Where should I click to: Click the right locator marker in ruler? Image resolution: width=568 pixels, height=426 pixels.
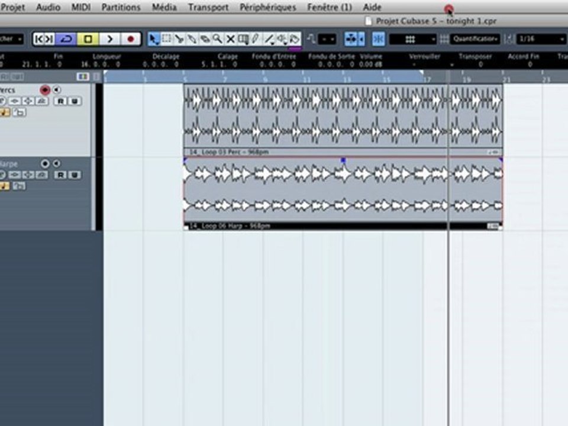422,73
